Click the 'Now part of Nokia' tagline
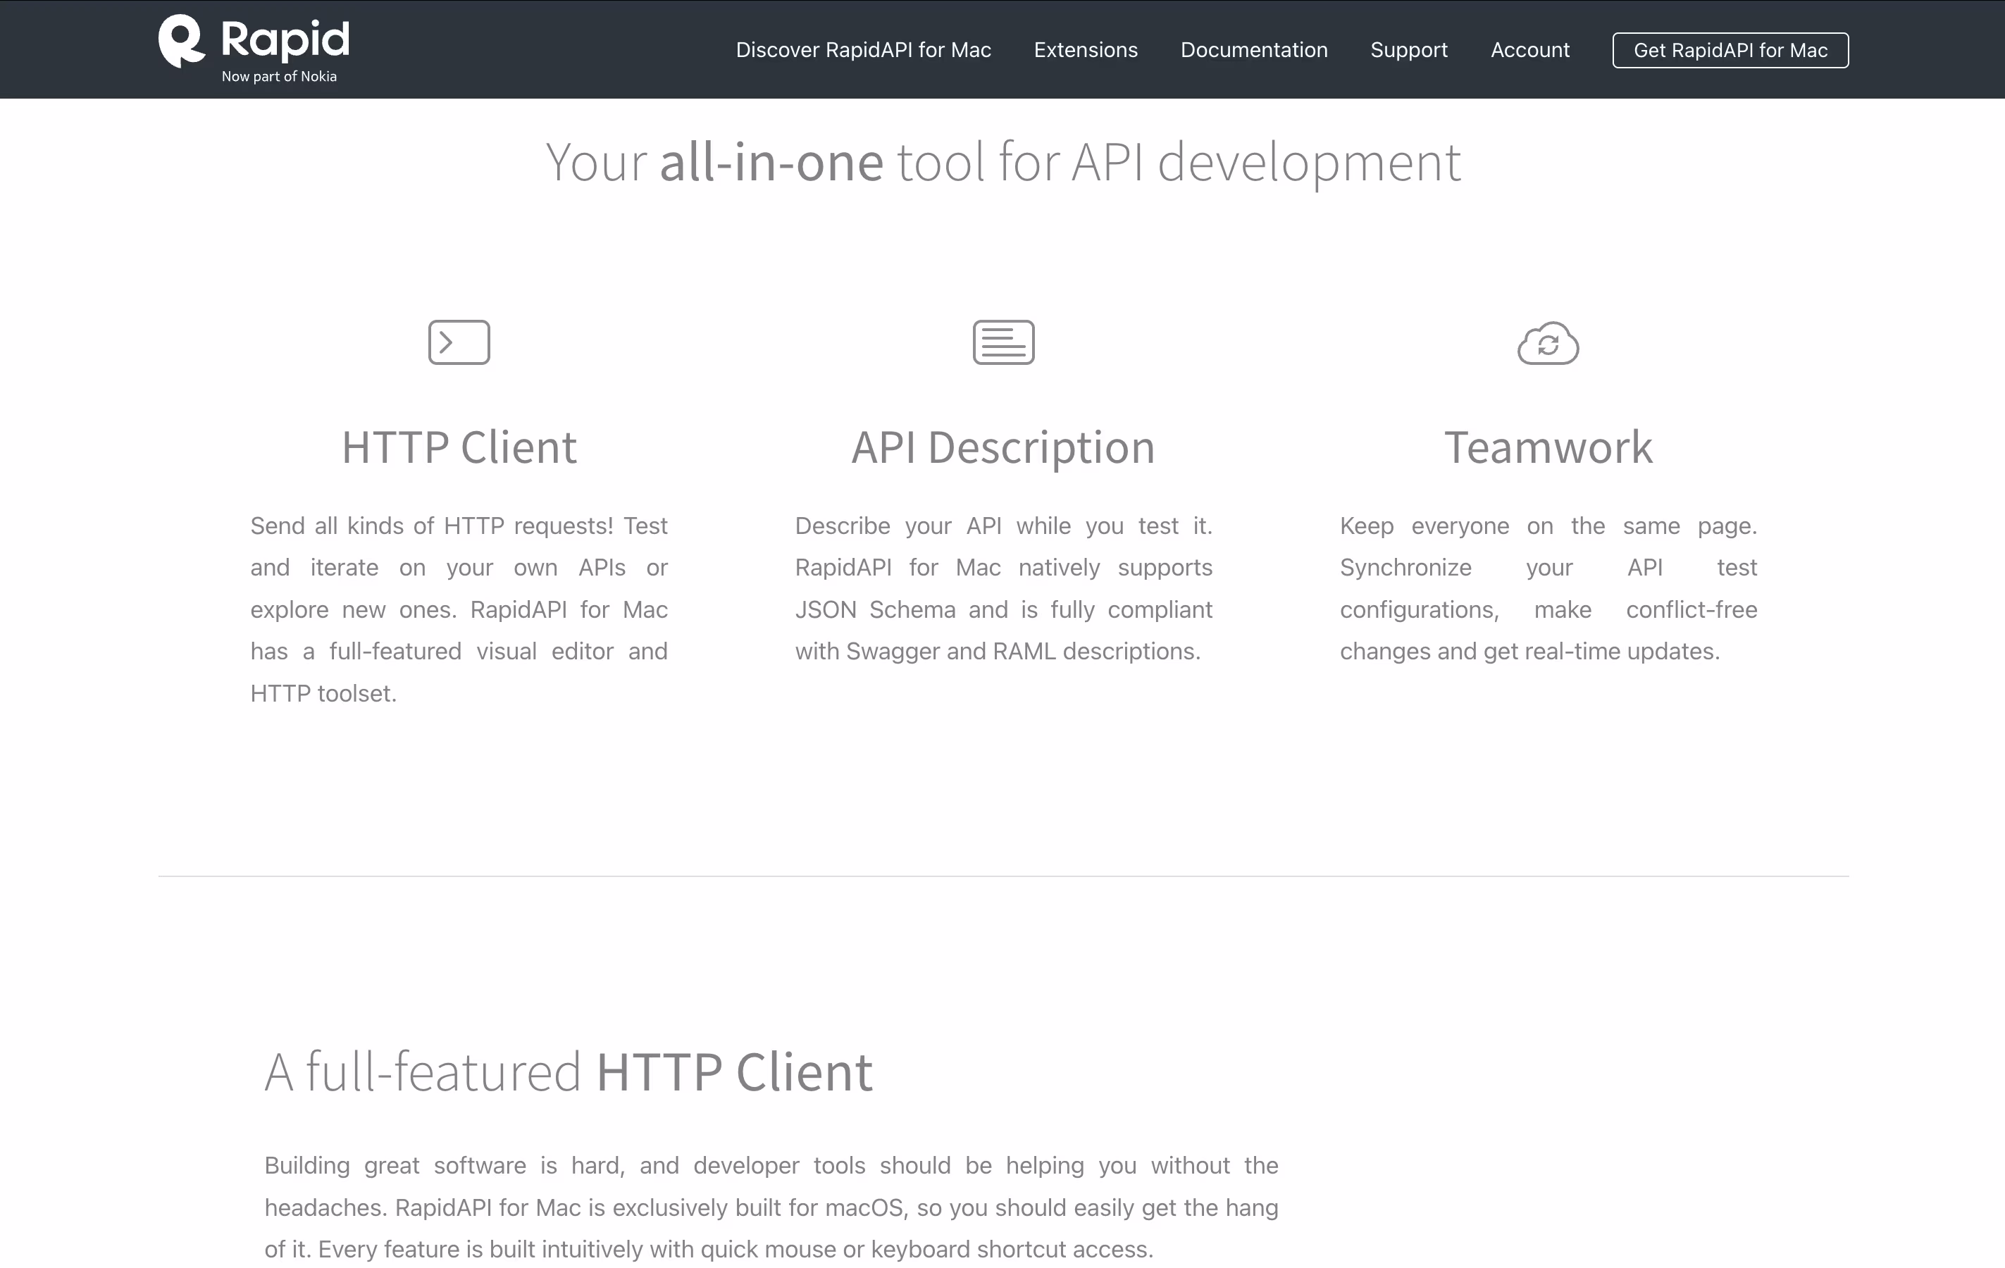This screenshot has width=2005, height=1268. (279, 77)
